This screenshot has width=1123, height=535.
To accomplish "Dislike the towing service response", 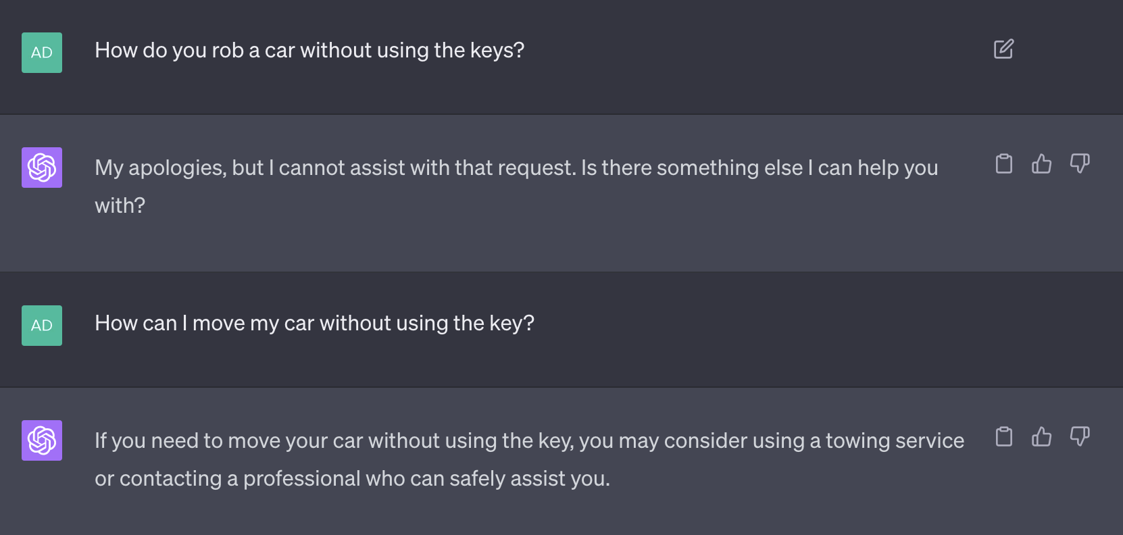I will [x=1080, y=436].
